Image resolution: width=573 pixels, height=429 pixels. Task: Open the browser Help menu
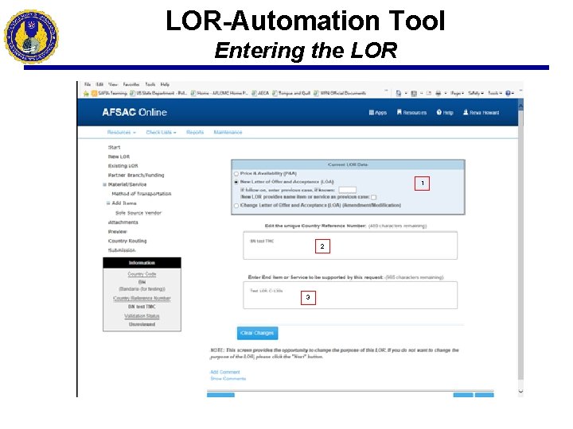click(x=165, y=84)
